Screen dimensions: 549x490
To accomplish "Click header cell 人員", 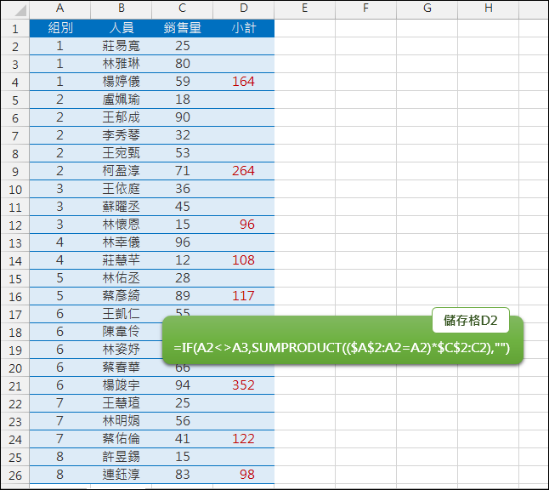I will [122, 28].
